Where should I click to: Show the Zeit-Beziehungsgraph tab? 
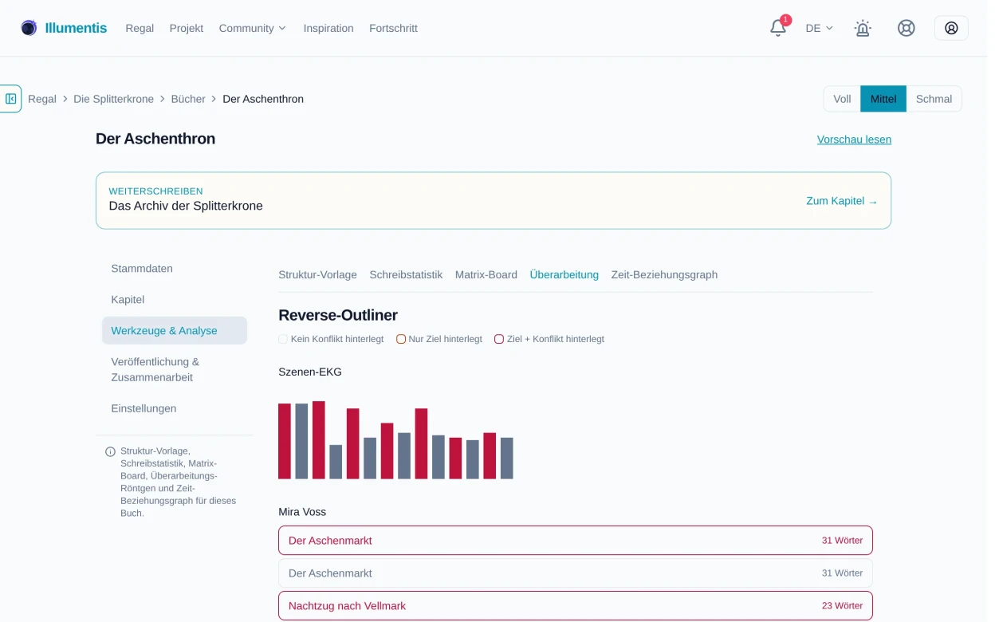point(664,274)
